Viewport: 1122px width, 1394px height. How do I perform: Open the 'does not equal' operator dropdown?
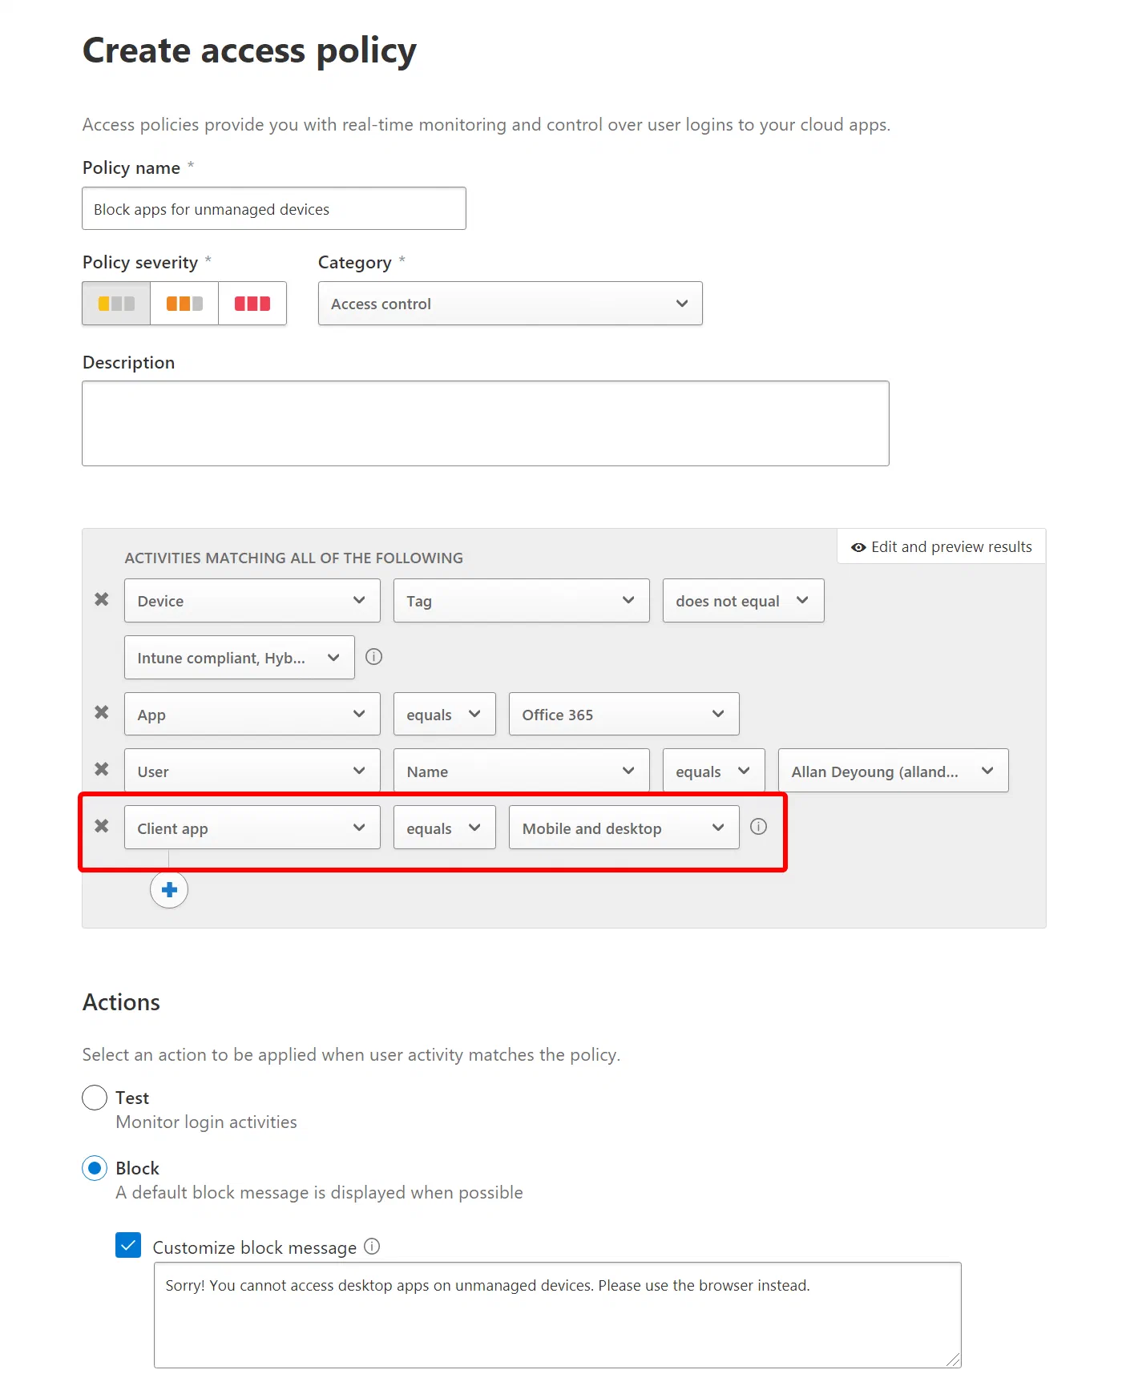click(x=744, y=601)
